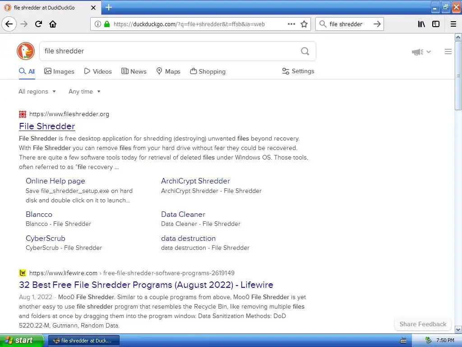The width and height of the screenshot is (462, 347).
Task: Click the DuckDuckGo duck logo
Action: click(26, 51)
